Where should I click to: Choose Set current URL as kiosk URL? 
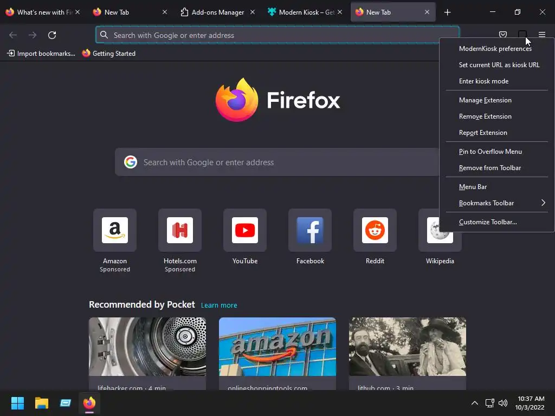point(497,65)
